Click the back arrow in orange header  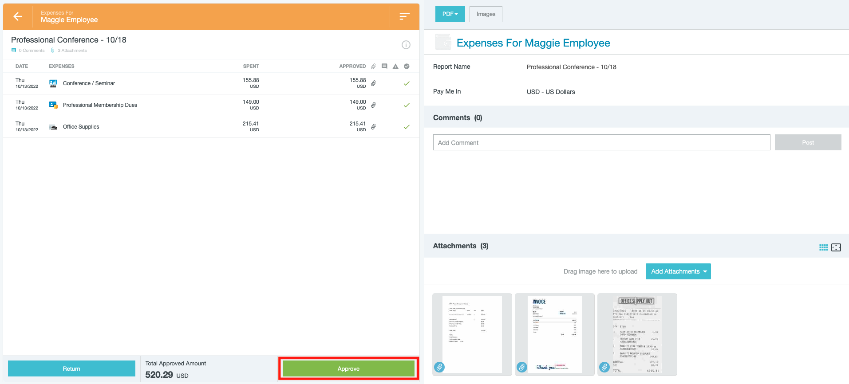pos(18,17)
